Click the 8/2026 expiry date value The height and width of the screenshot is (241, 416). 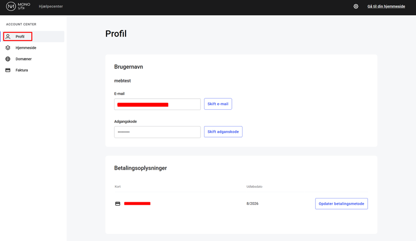(x=252, y=204)
